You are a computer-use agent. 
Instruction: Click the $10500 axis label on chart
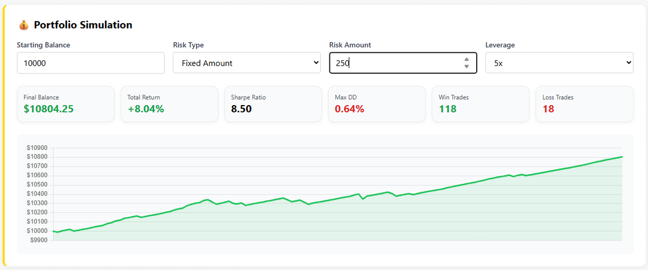pos(37,185)
